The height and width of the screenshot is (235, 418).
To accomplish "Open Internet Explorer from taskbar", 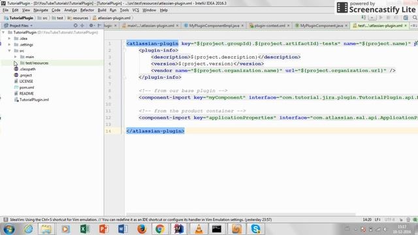I will 28,229.
